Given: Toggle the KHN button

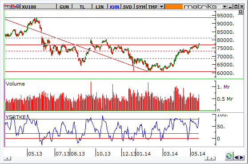Looking at the screenshot, I should 114,7.
